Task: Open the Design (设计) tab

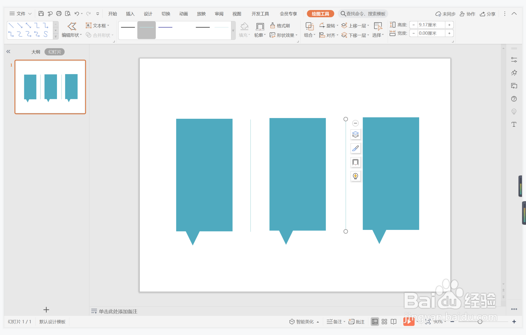Action: [x=148, y=14]
